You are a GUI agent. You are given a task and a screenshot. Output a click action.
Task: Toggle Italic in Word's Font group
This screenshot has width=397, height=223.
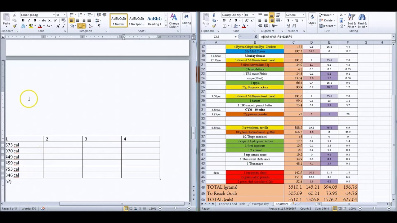click(29, 20)
